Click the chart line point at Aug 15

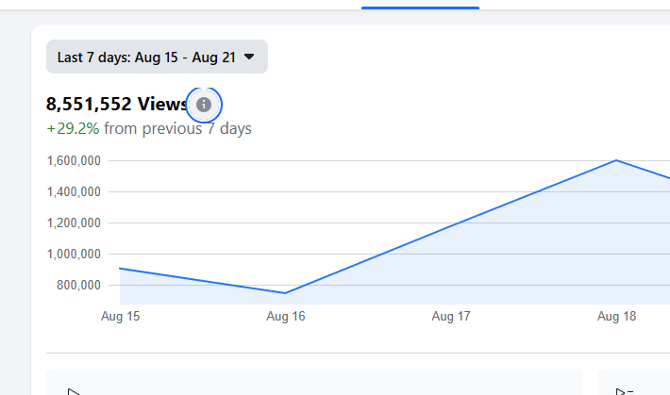[x=121, y=269]
